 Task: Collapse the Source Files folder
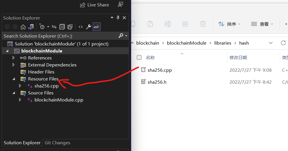(x=14, y=93)
